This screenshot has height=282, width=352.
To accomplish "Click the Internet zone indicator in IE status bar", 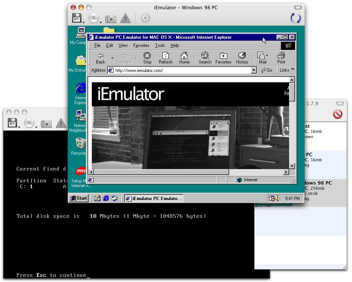I will [247, 180].
